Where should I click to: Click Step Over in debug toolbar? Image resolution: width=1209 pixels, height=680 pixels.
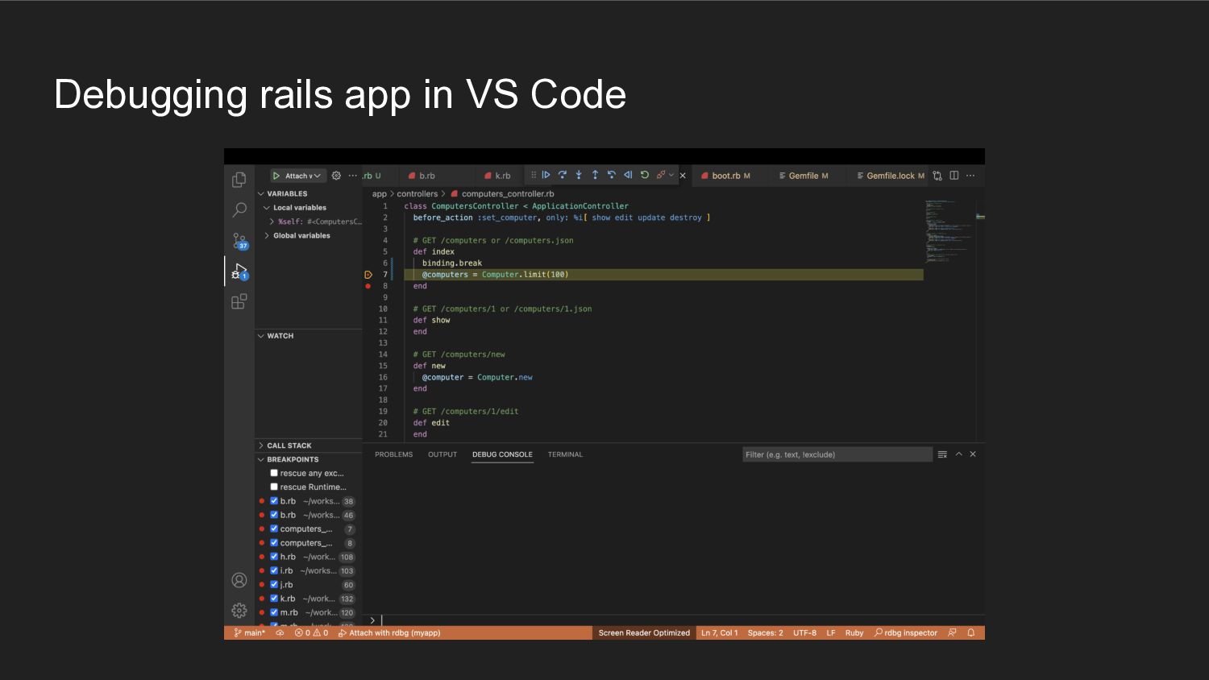pos(563,175)
